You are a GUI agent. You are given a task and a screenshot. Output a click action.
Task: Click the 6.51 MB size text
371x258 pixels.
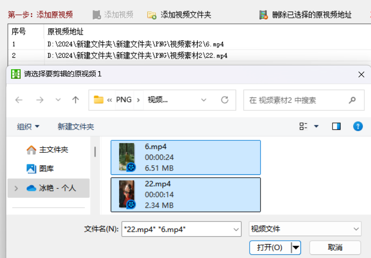click(x=159, y=168)
